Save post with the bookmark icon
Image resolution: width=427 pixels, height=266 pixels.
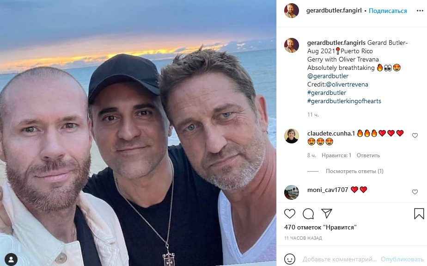click(419, 214)
